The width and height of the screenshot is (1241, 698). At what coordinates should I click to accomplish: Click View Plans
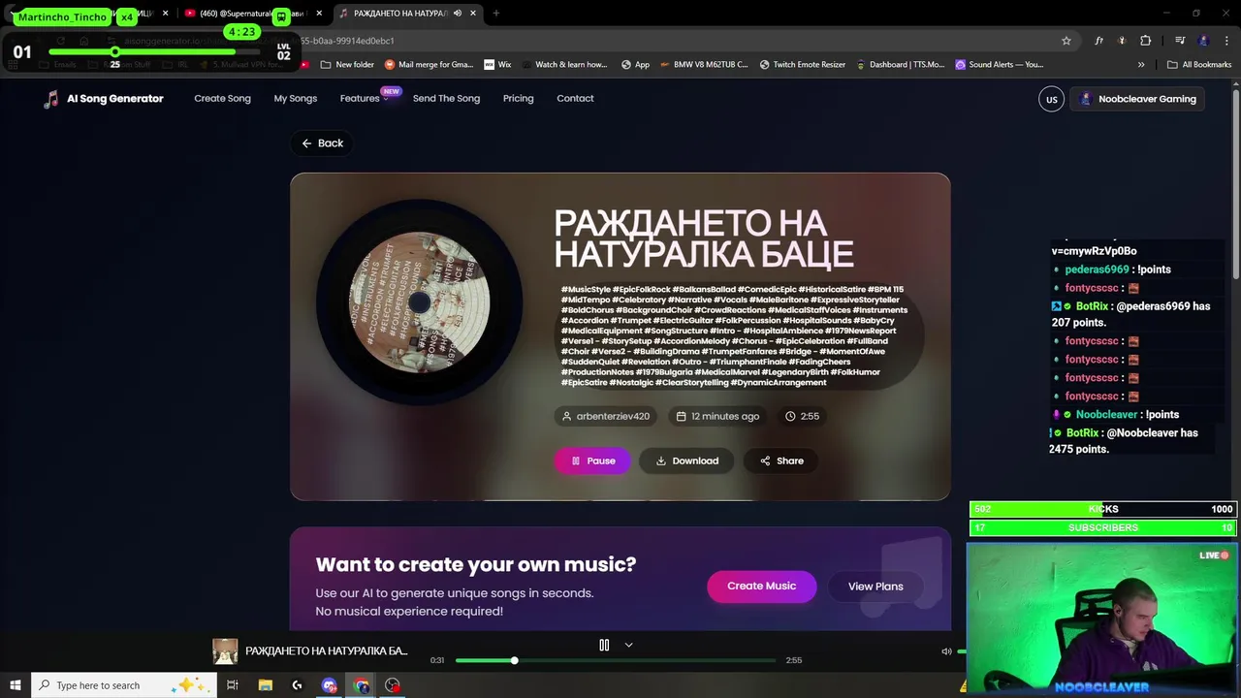tap(875, 587)
